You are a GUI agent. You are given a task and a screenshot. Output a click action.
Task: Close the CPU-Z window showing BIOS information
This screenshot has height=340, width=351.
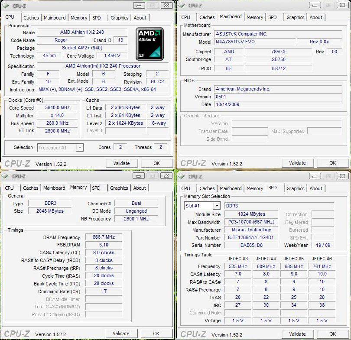pos(341,6)
